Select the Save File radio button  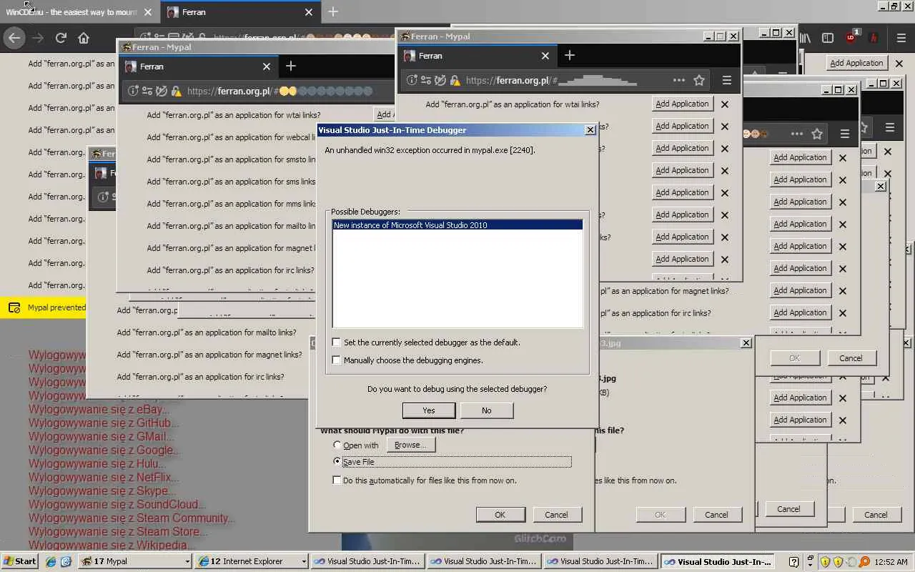pos(337,462)
